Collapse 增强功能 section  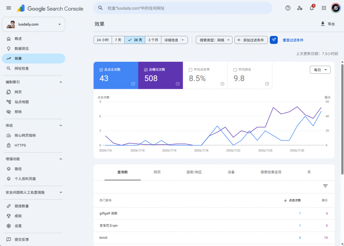pyautogui.click(x=61, y=159)
